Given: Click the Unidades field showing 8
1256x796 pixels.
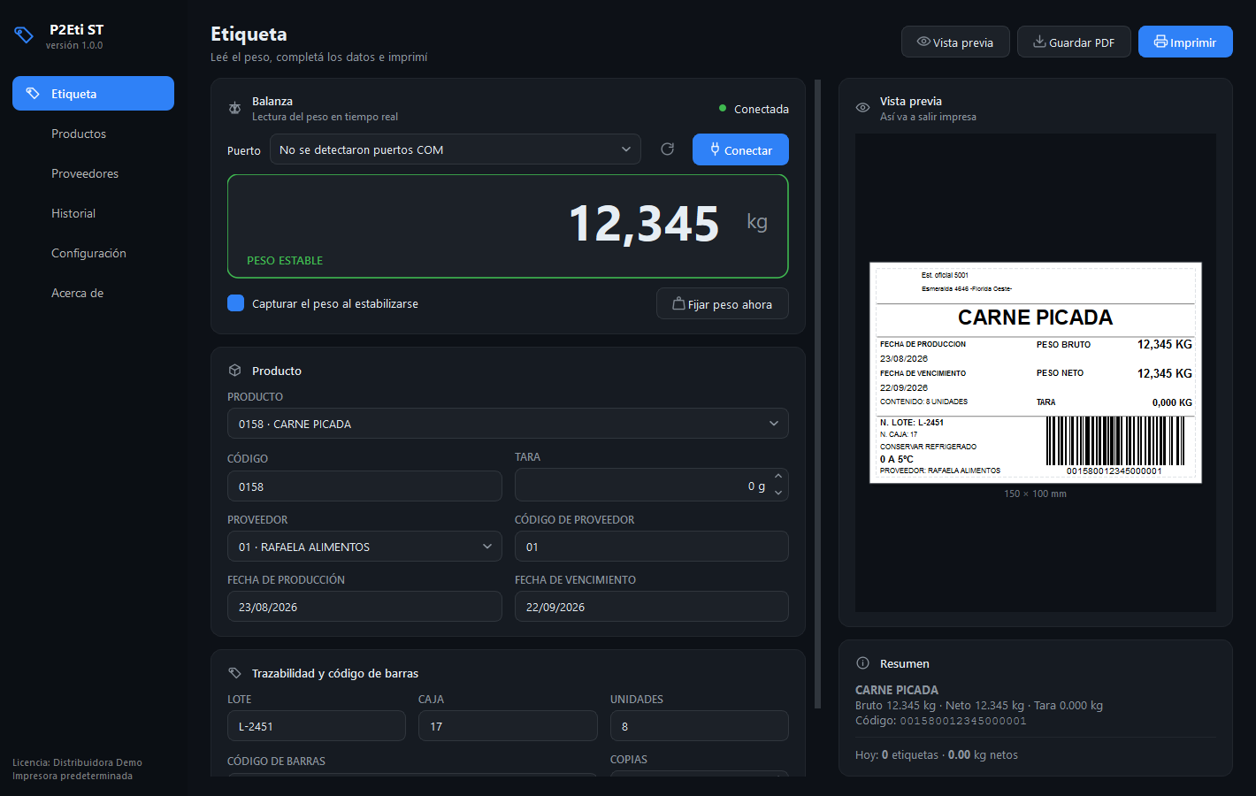Looking at the screenshot, I should click(x=700, y=726).
